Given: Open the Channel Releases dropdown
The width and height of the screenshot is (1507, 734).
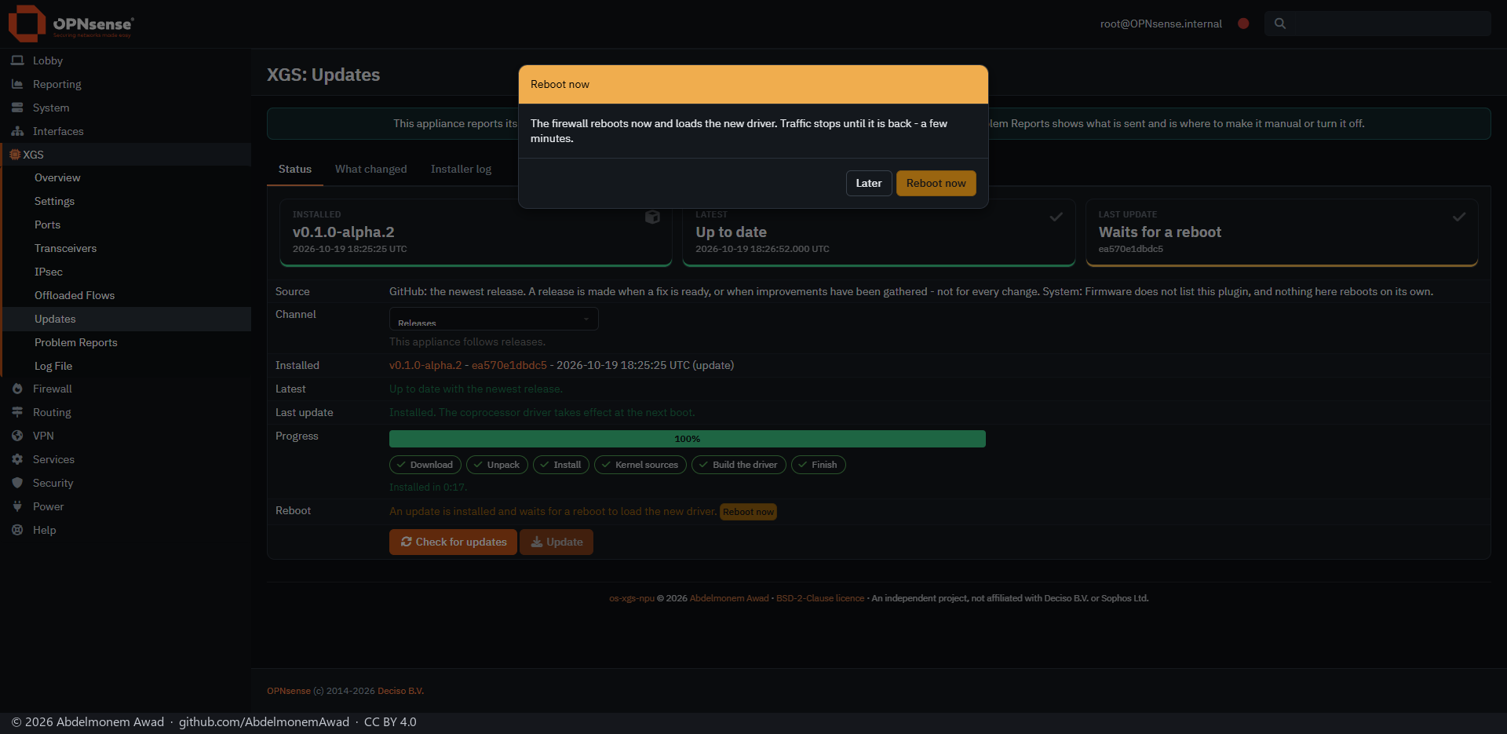Looking at the screenshot, I should 494,319.
